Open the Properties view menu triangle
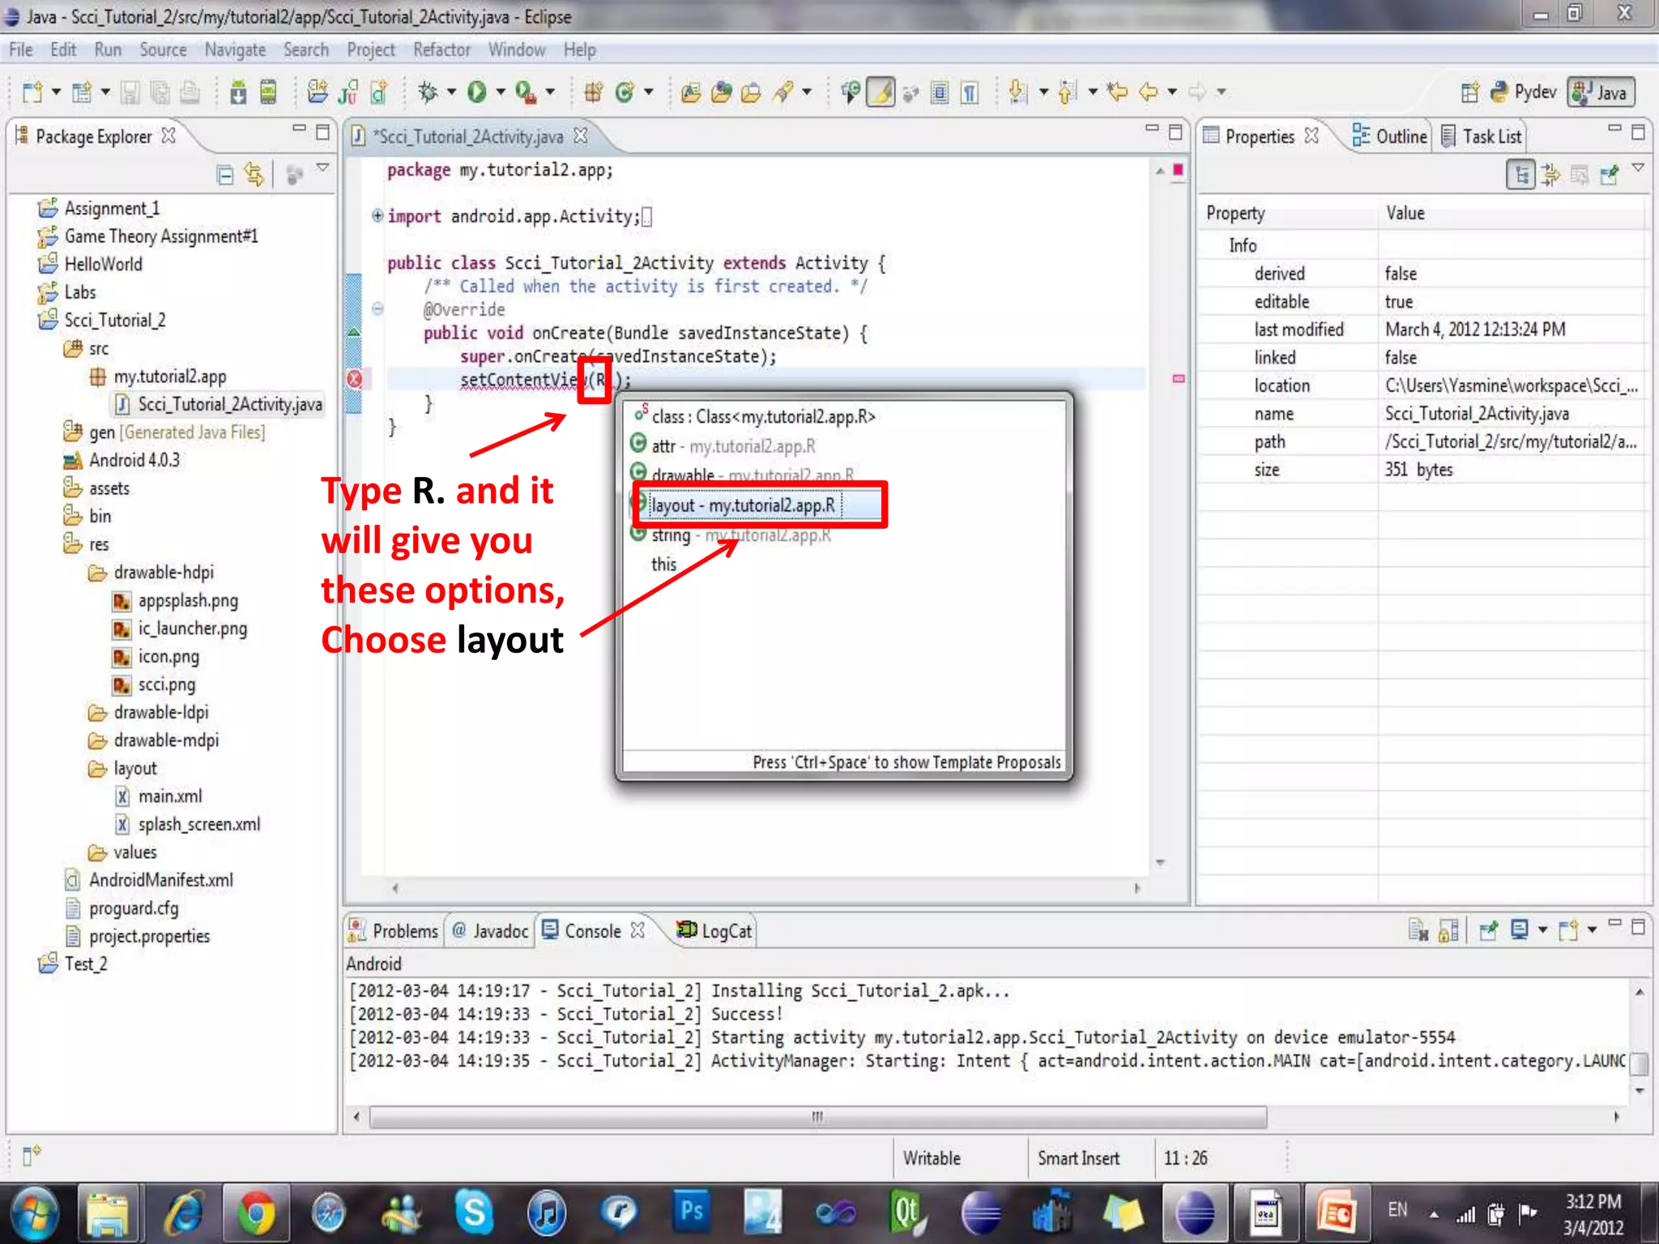 click(1638, 167)
